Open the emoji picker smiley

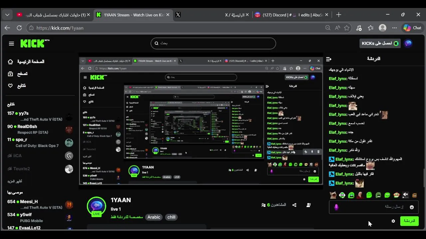pyautogui.click(x=412, y=207)
